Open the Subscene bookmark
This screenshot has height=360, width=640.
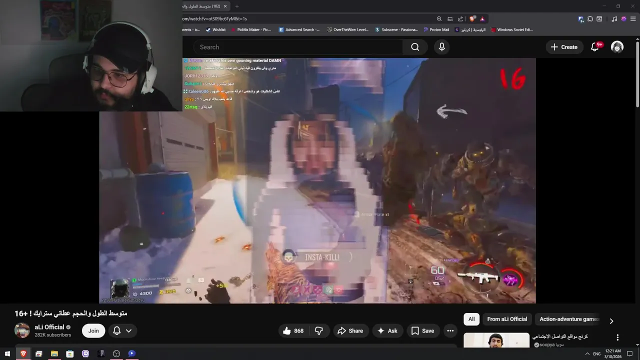pyautogui.click(x=396, y=29)
